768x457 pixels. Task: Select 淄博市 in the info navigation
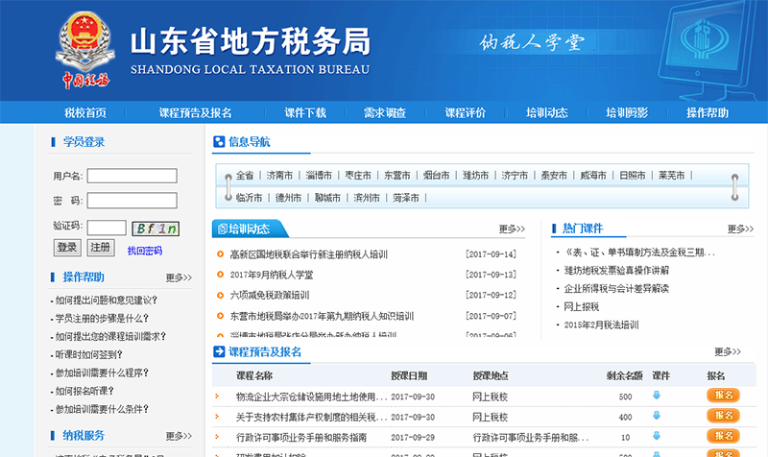tap(319, 176)
